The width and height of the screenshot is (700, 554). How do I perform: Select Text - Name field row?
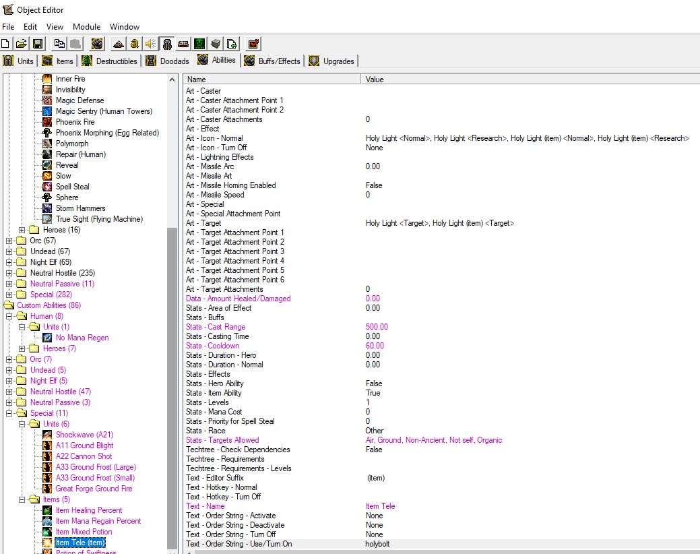(x=441, y=505)
